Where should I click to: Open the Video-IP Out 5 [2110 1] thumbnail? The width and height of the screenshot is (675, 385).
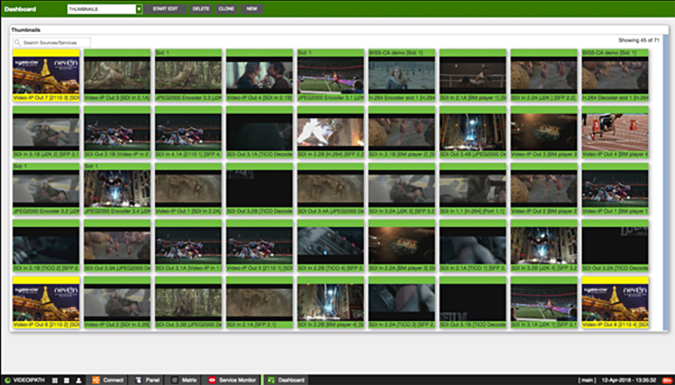click(x=259, y=246)
